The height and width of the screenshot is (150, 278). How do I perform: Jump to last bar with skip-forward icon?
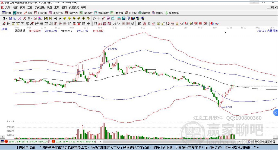click(x=50, y=18)
